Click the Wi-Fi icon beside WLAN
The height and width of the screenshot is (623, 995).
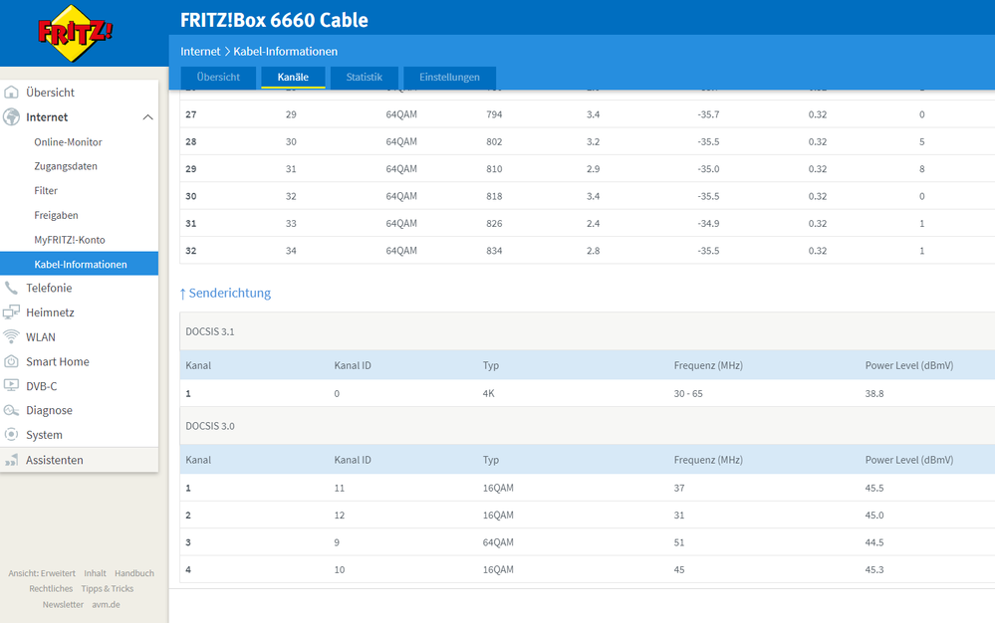(x=11, y=336)
